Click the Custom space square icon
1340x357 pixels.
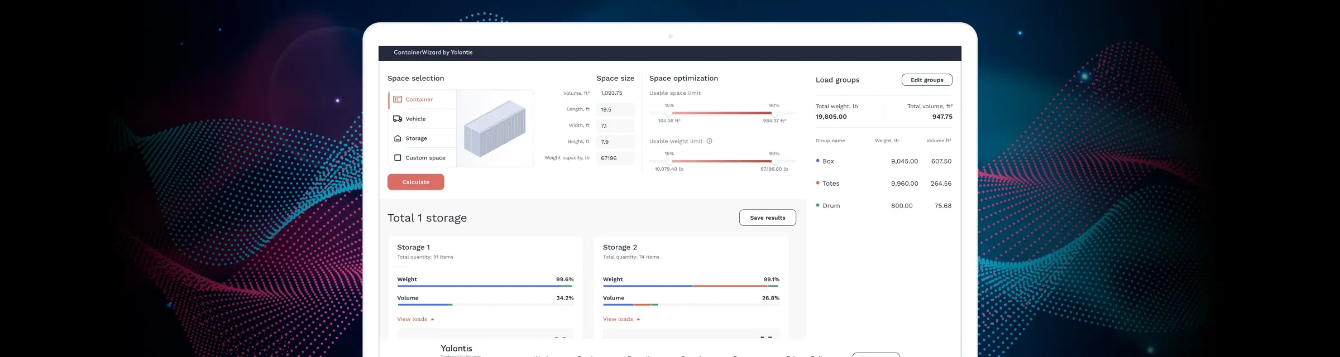click(x=398, y=158)
